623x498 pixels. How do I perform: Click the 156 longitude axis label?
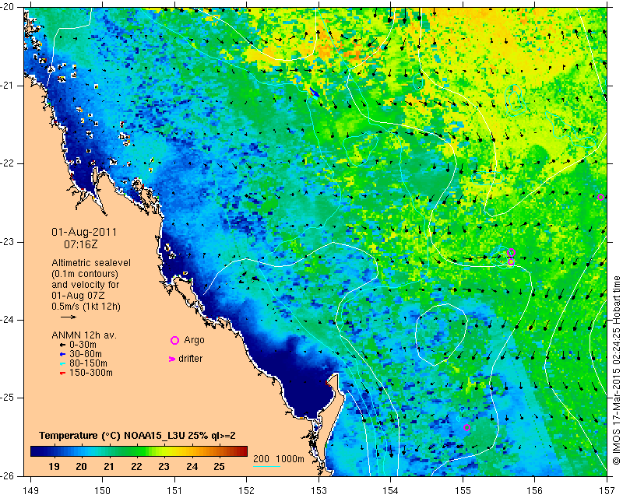click(534, 491)
